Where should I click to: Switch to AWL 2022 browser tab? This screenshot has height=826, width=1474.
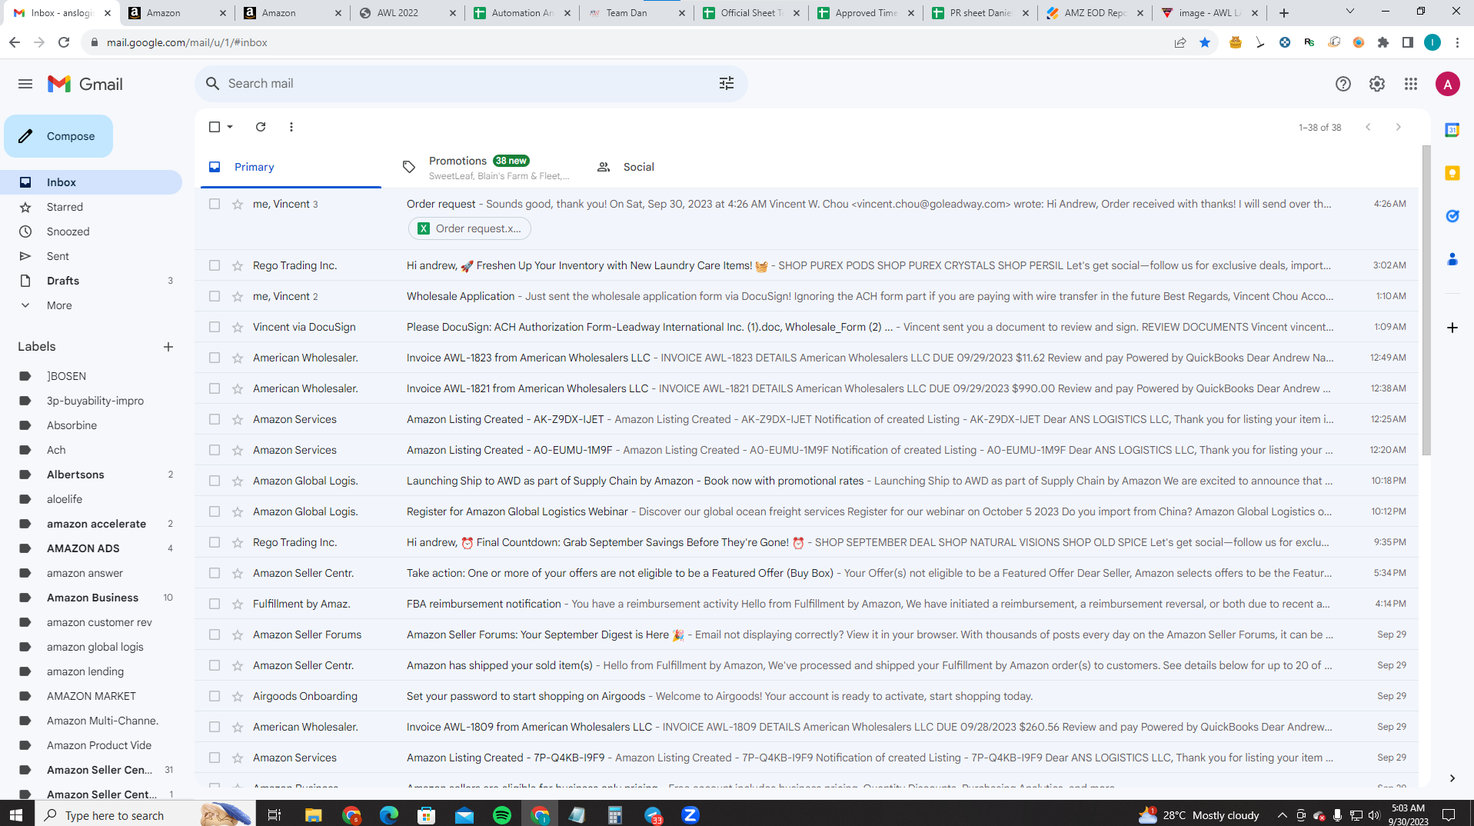coord(406,12)
